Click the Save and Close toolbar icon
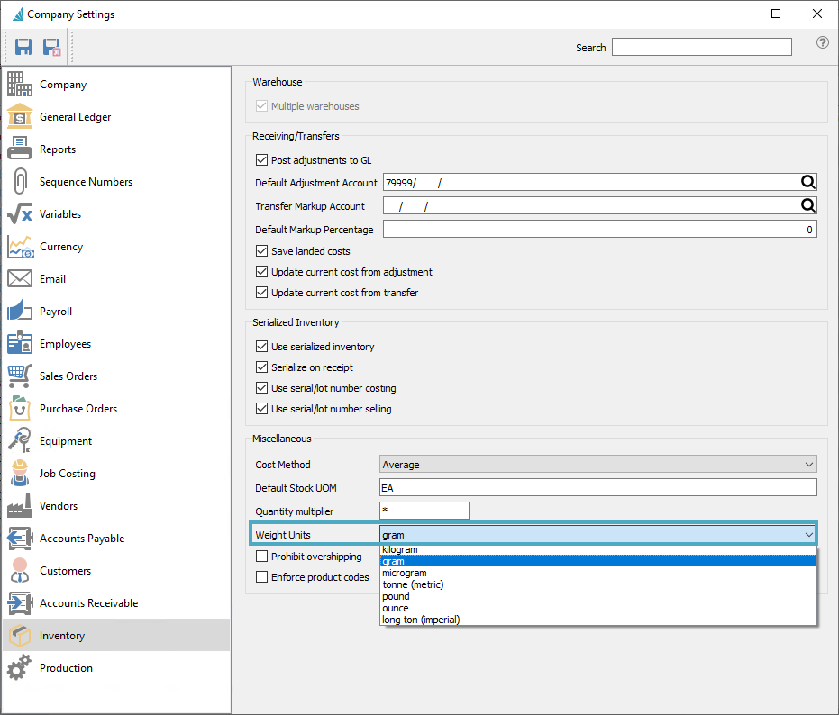 point(51,47)
